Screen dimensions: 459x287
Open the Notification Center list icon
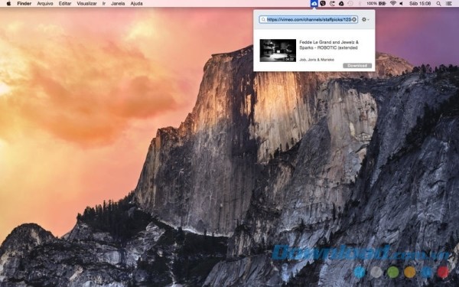click(448, 4)
